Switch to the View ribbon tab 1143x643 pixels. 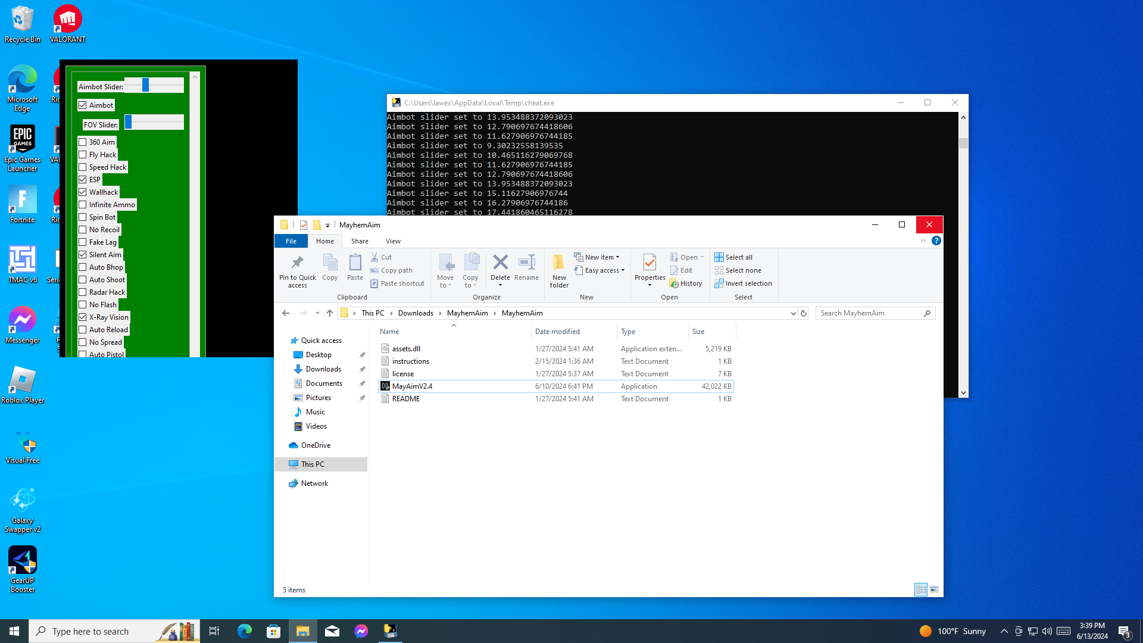tap(393, 241)
